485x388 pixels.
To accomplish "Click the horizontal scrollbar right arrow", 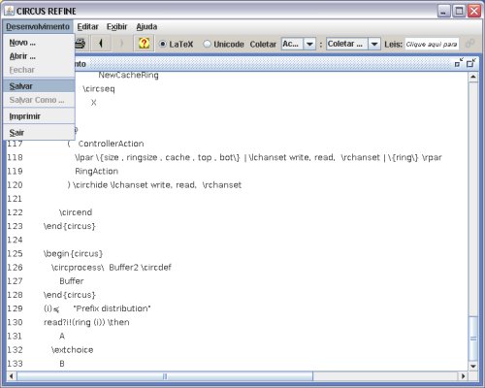I will 464,376.
